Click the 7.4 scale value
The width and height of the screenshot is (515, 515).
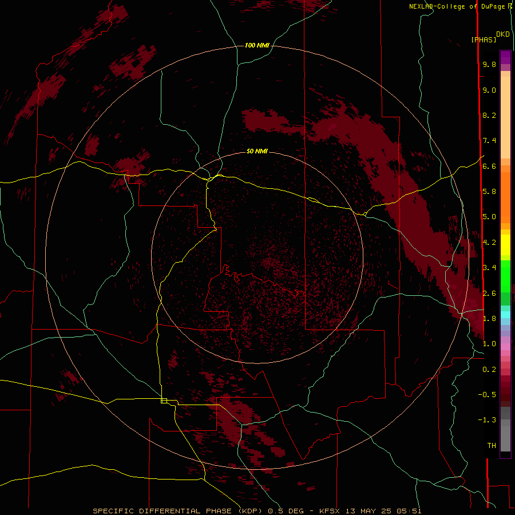tap(489, 141)
